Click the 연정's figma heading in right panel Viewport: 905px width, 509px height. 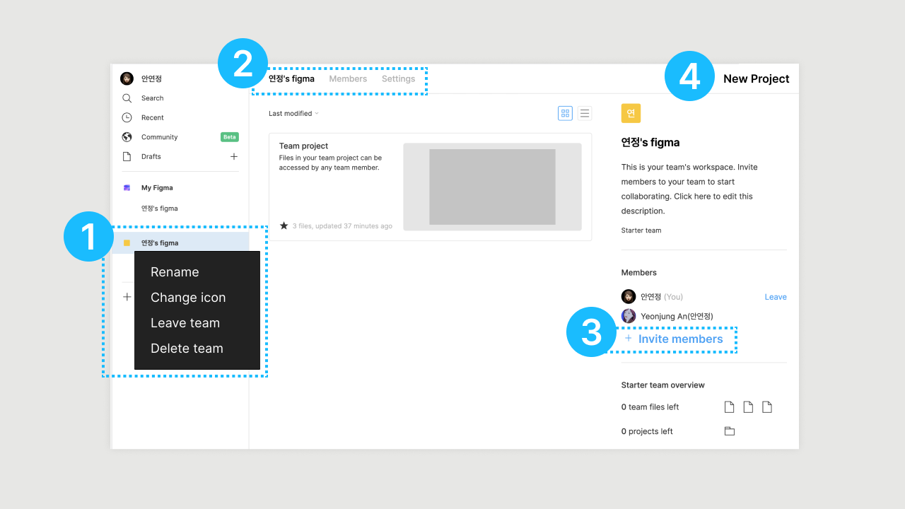click(650, 142)
